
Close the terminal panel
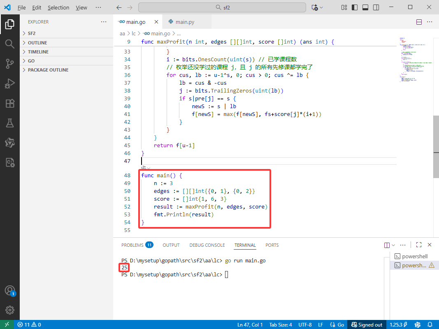(430, 245)
